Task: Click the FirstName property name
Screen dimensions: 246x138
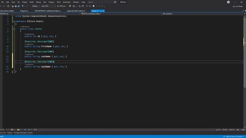Action: tap(46, 46)
